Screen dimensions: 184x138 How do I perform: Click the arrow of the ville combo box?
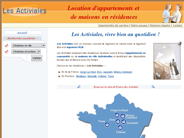click(44, 46)
